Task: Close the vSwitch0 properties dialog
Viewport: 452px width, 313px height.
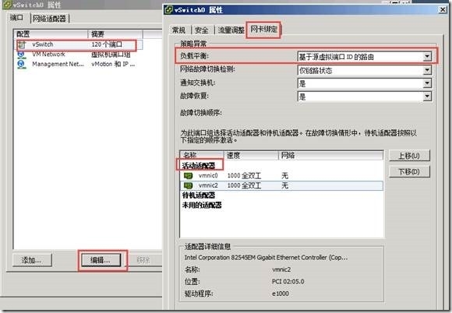Action: [x=443, y=9]
